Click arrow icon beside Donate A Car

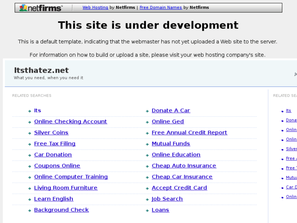147,111
